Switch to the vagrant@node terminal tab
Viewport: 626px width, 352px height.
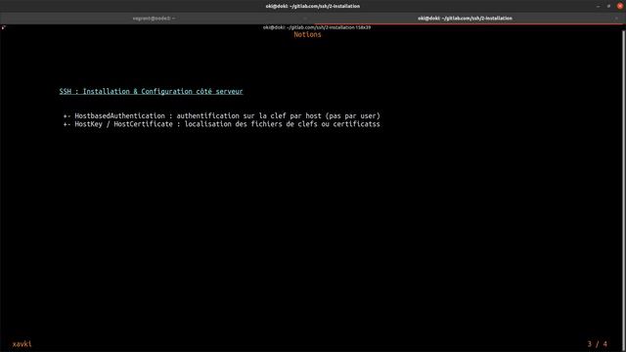tap(154, 19)
